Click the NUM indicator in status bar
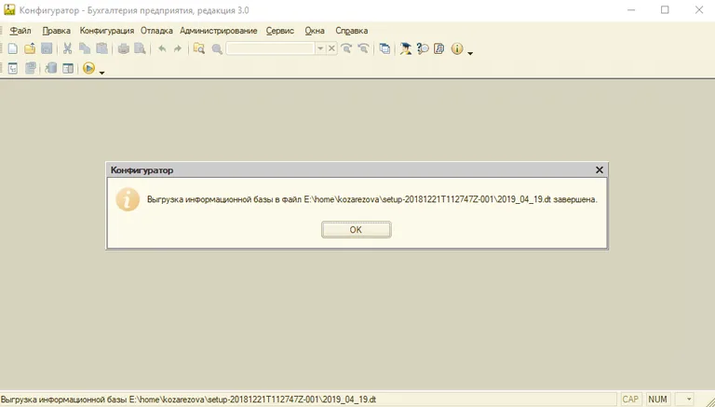The width and height of the screenshot is (715, 407). coord(658,400)
